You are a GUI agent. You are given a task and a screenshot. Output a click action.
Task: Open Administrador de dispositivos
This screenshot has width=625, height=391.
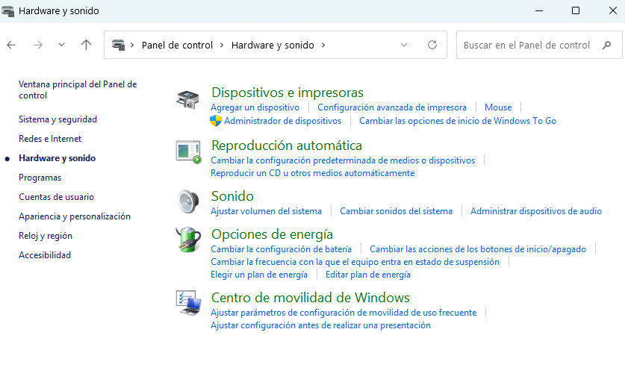pos(282,121)
